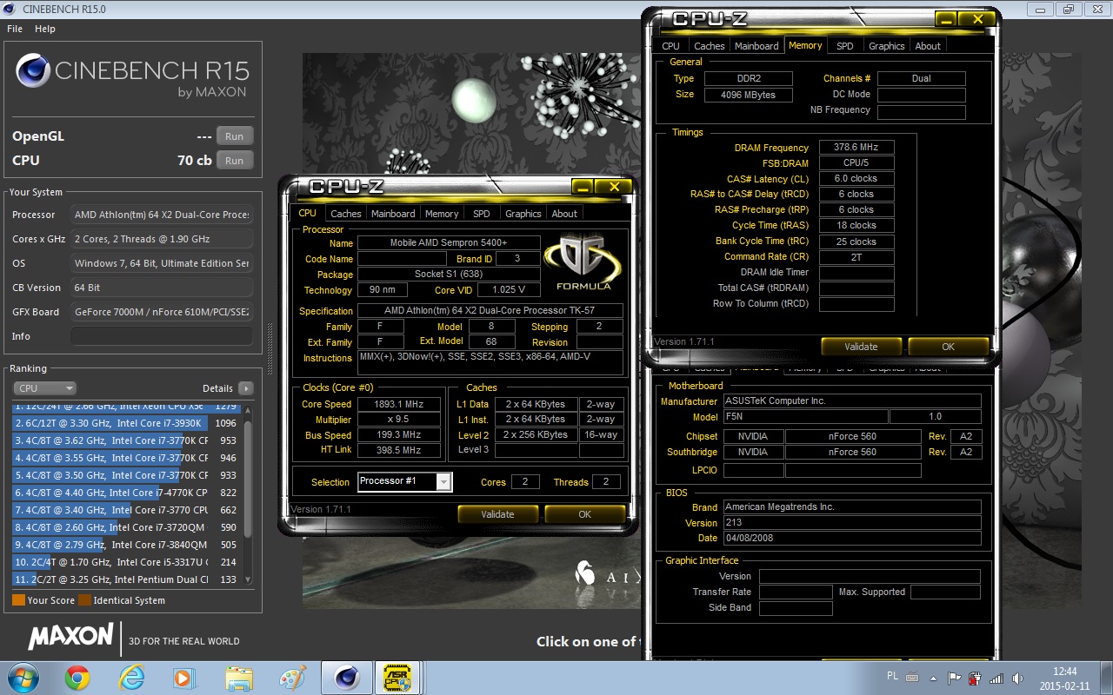Click the Info input field in Your System
This screenshot has height=695, width=1113.
(x=162, y=336)
